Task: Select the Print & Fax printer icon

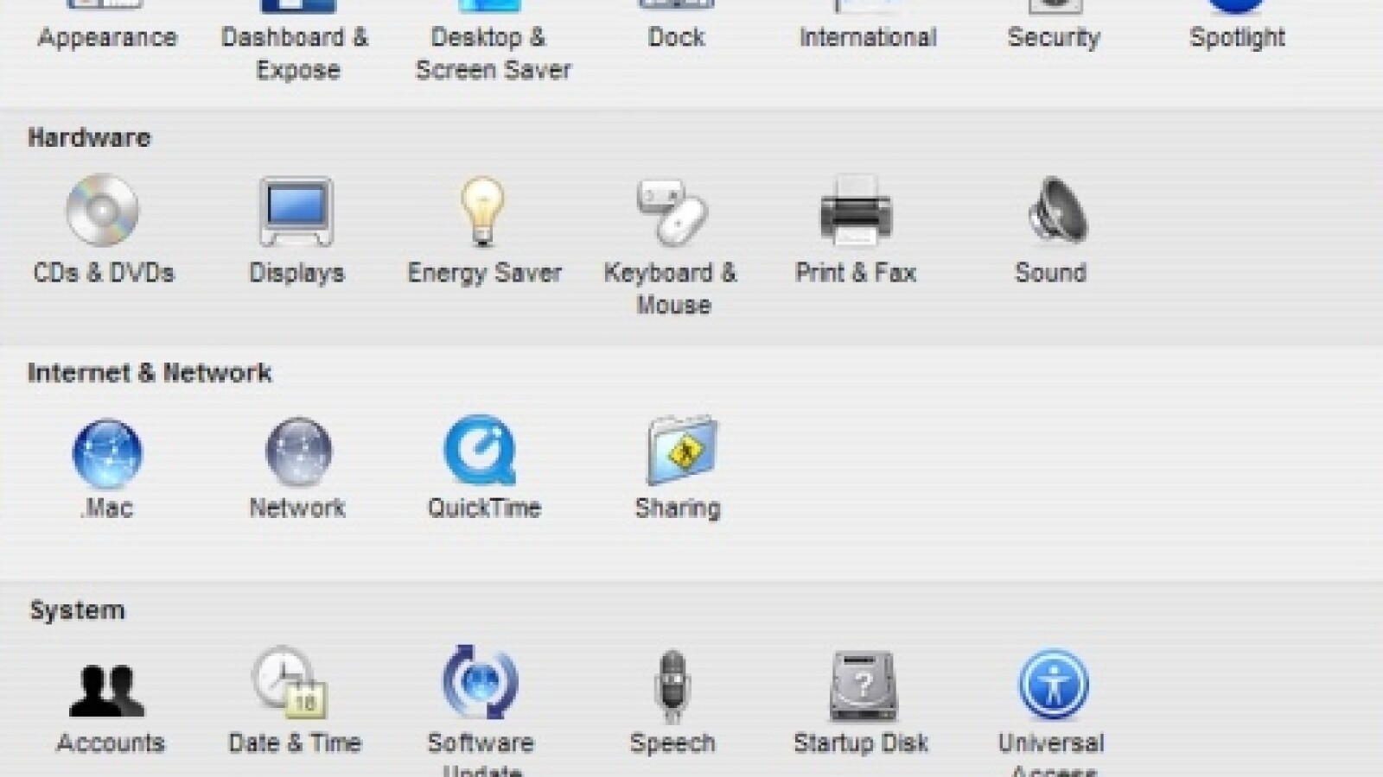Action: [855, 212]
